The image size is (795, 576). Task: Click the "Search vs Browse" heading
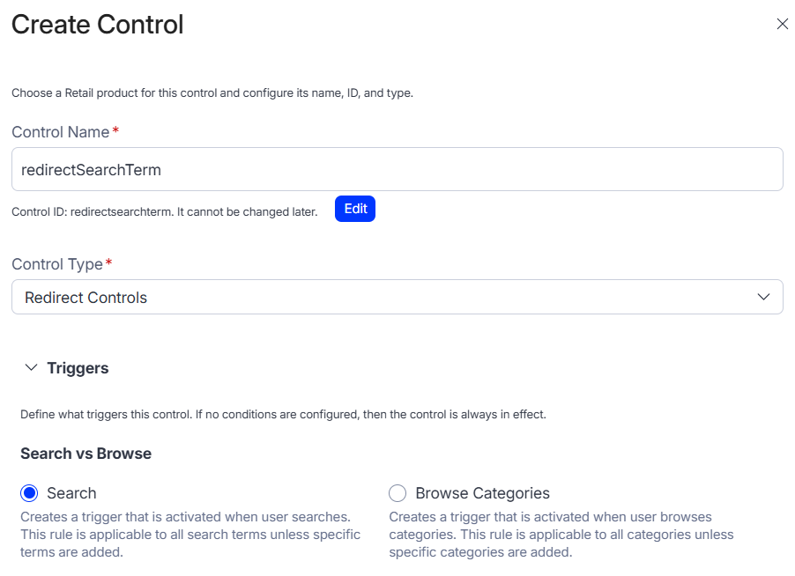(85, 454)
